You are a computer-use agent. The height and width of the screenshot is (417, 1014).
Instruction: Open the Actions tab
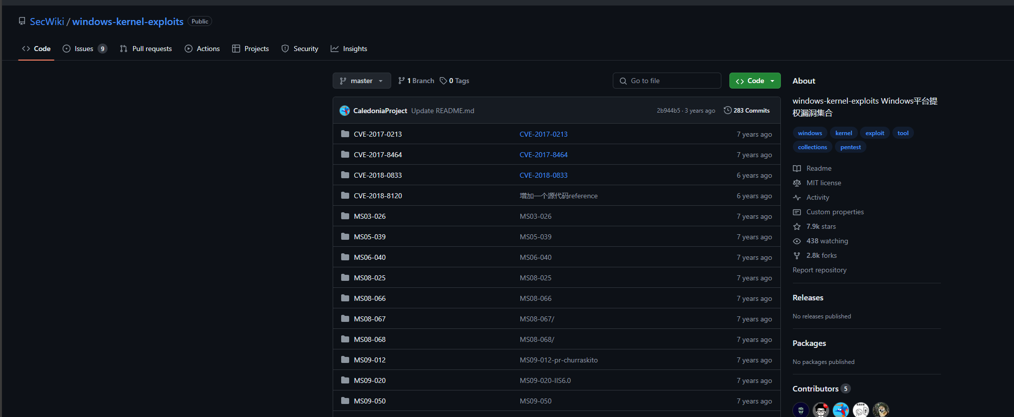(x=202, y=49)
